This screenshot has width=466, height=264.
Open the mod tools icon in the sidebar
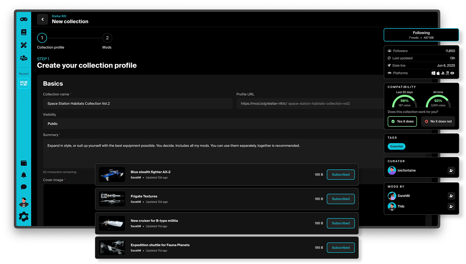click(24, 45)
